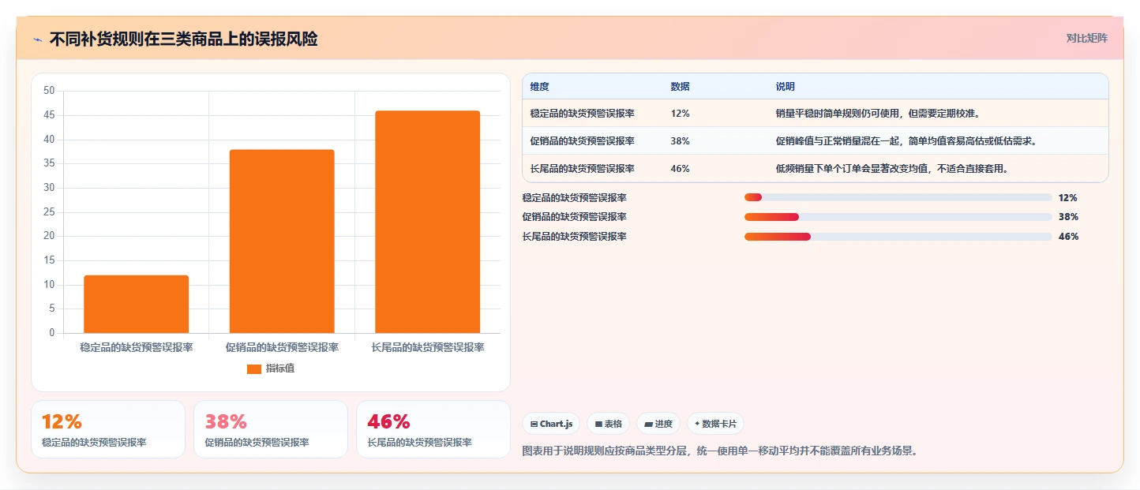Click the 12% value in the table
The image size is (1140, 490).
coord(681,114)
